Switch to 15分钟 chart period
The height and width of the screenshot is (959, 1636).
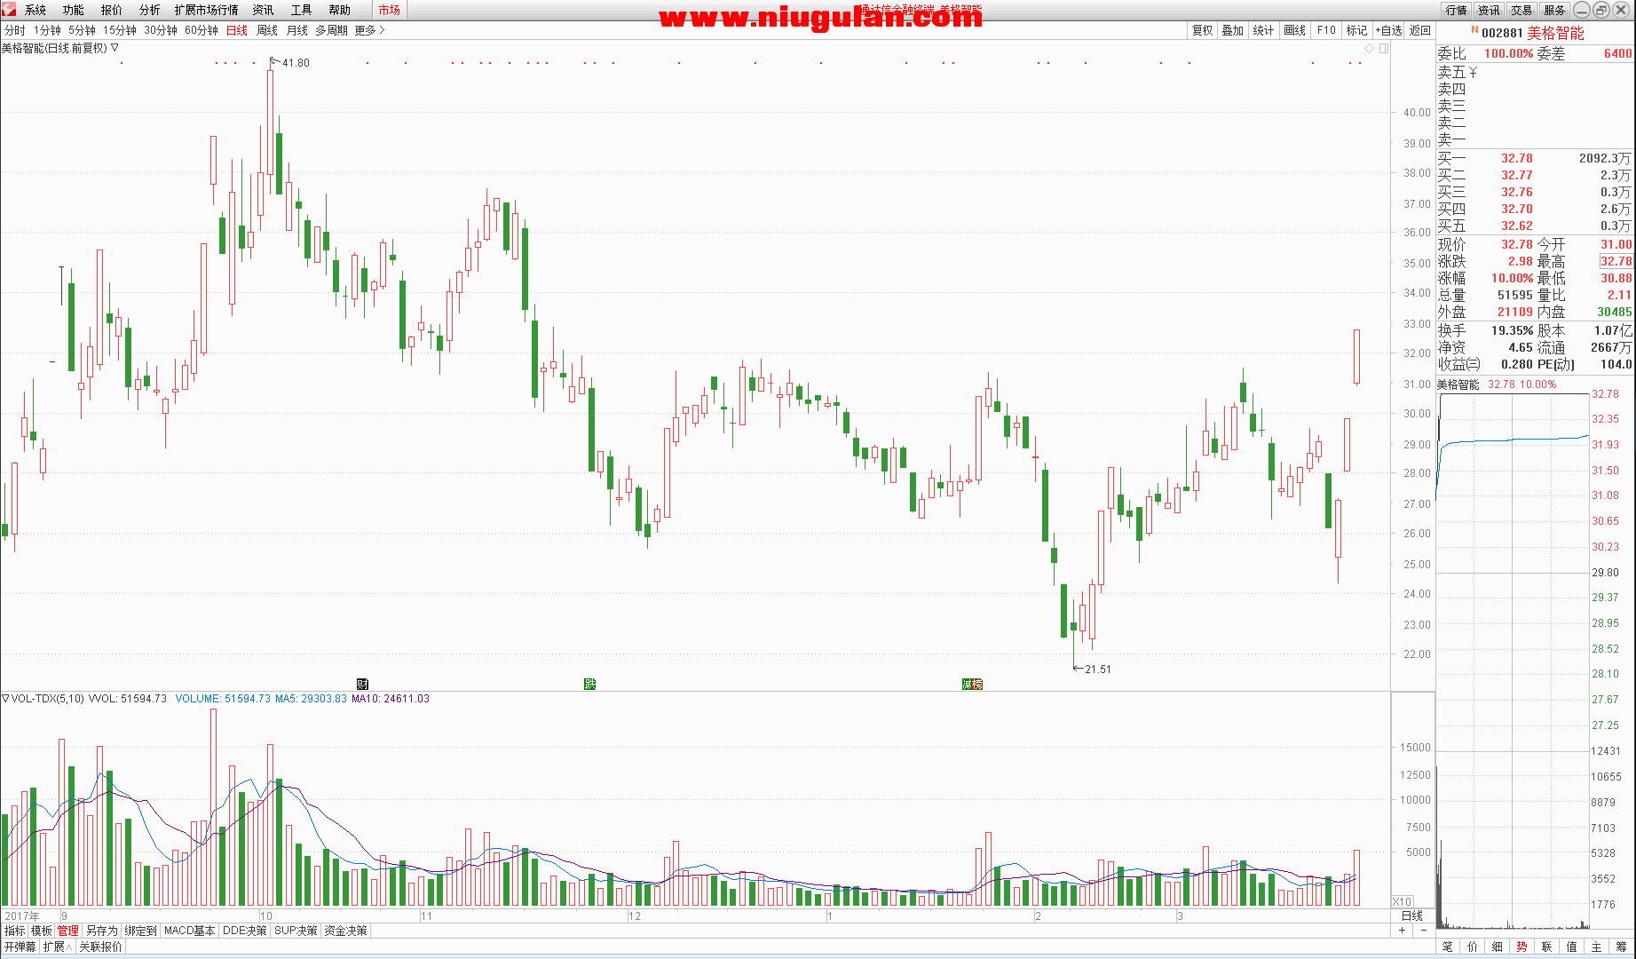(120, 30)
